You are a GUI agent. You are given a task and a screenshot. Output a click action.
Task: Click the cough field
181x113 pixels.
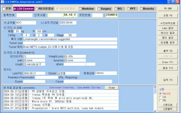pos(34,64)
